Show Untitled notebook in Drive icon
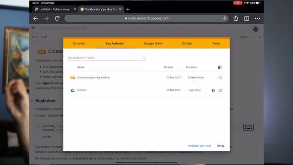The height and width of the screenshot is (165, 293). [x=213, y=90]
